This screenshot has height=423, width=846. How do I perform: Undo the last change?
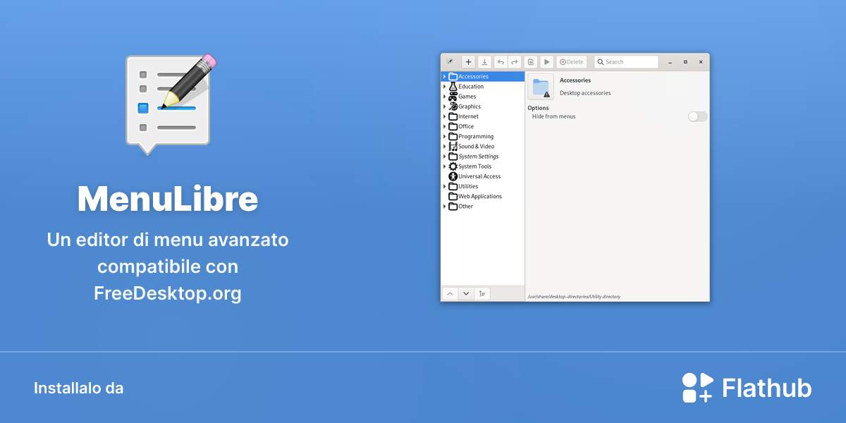coord(501,62)
